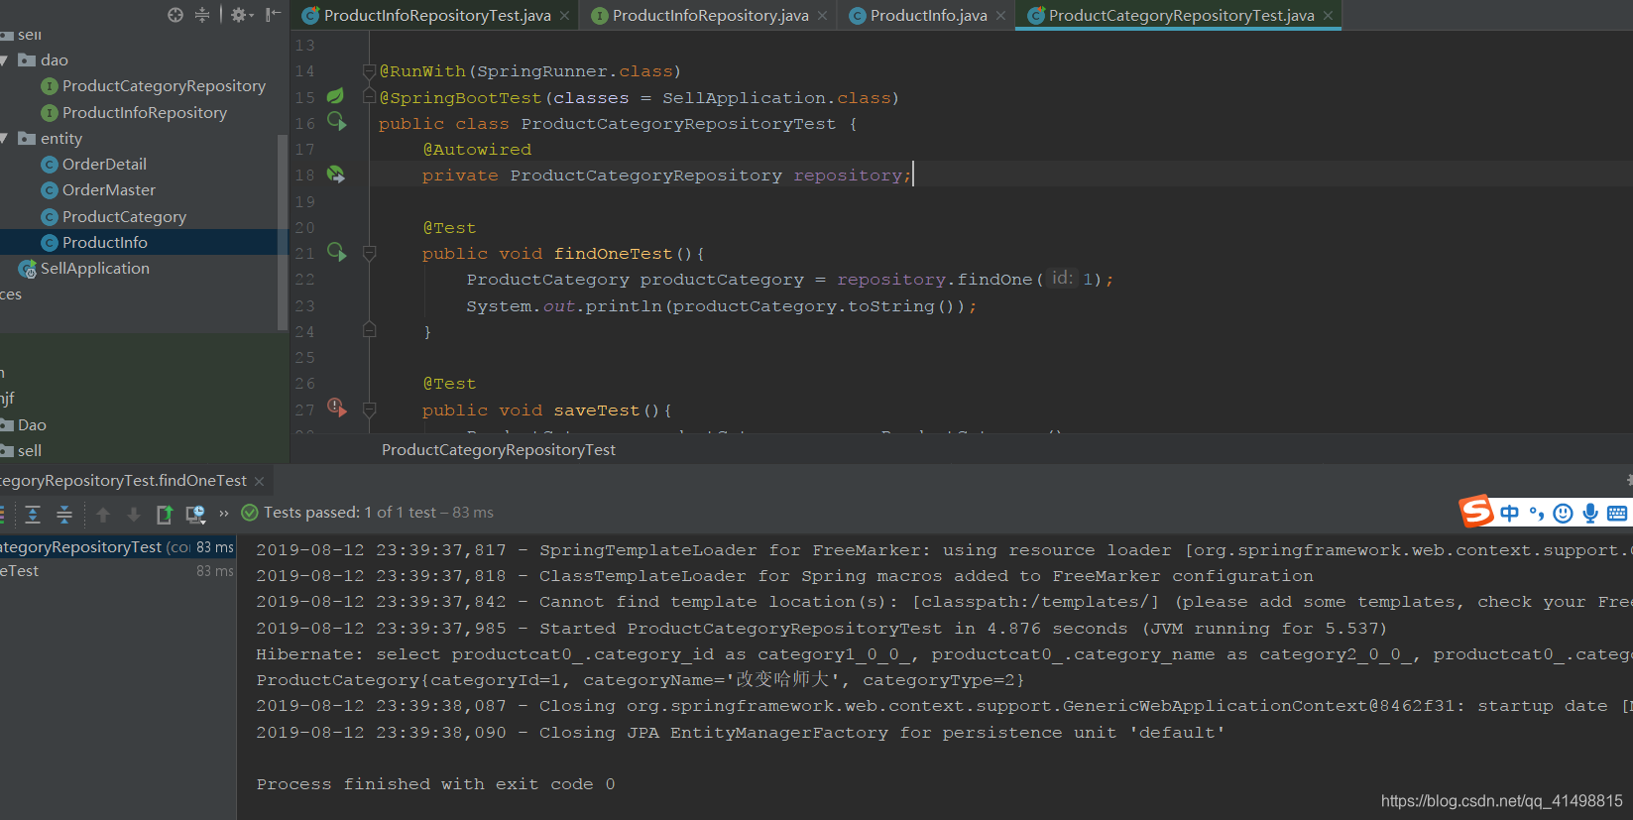Toggle Chinese input mode 中 icon

tap(1509, 513)
